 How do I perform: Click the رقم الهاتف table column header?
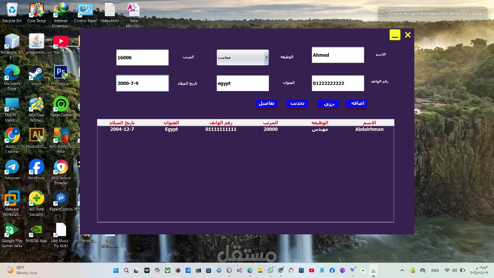tap(221, 123)
